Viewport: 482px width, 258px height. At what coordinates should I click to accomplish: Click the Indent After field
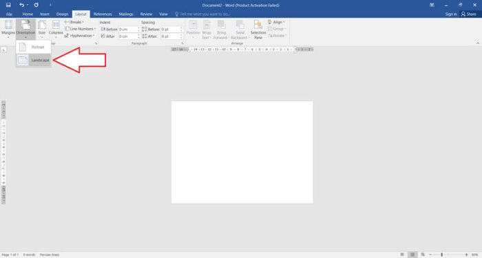click(127, 36)
